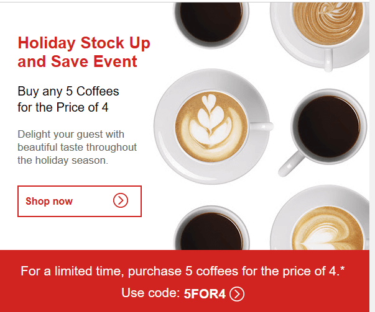Click the 'Buy any 5 Coffees' text
Viewport: 375px width, 312px height.
(68, 91)
